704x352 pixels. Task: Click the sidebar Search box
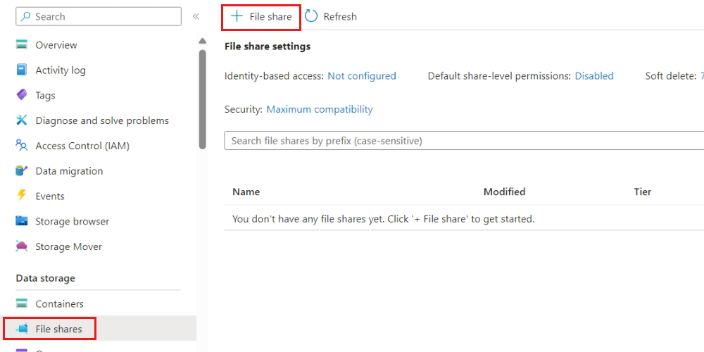coord(99,16)
